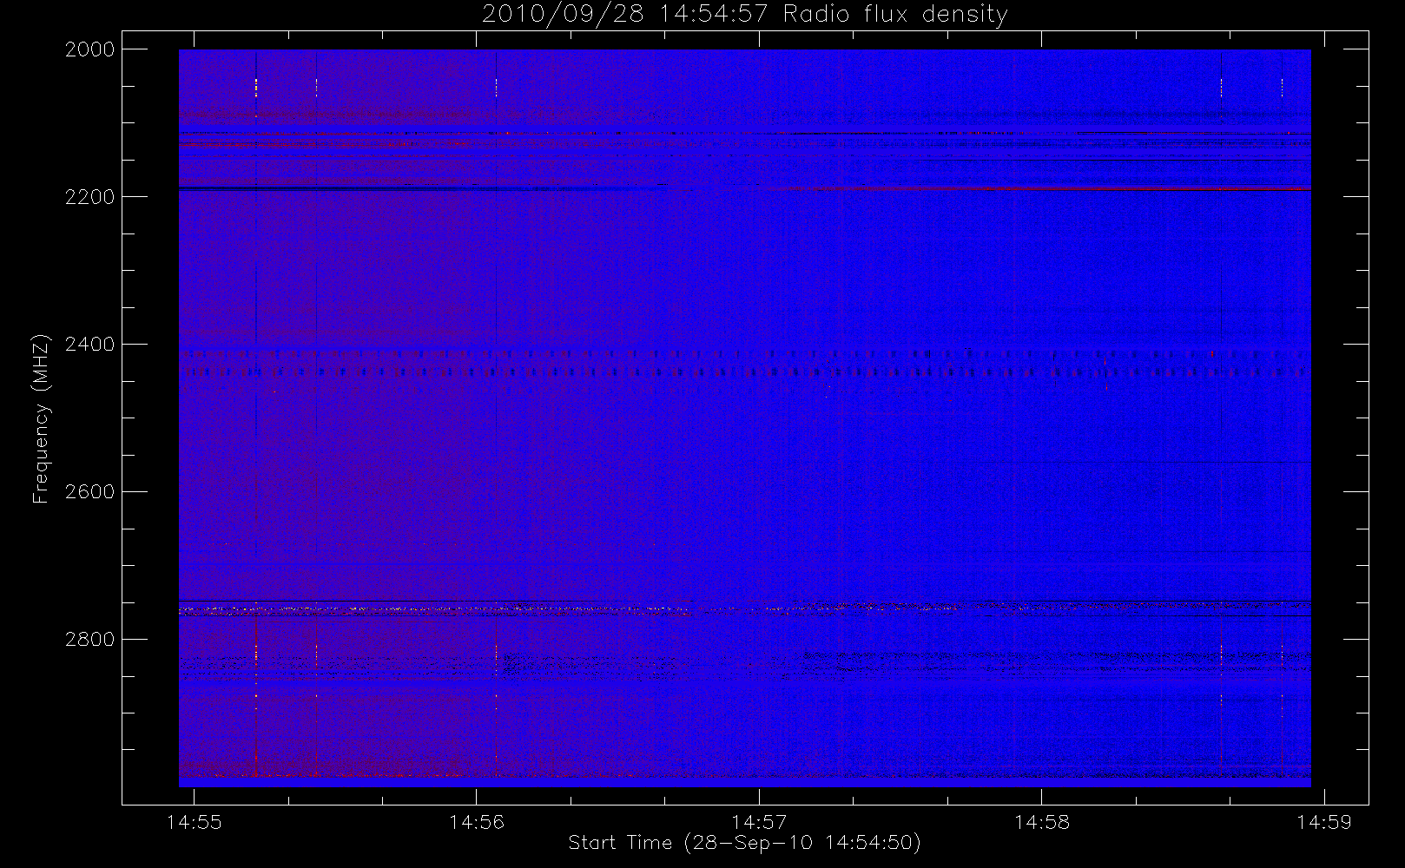Screen dimensions: 1405x868
Task: Click the 14:56 time tick label
Action: [x=477, y=822]
